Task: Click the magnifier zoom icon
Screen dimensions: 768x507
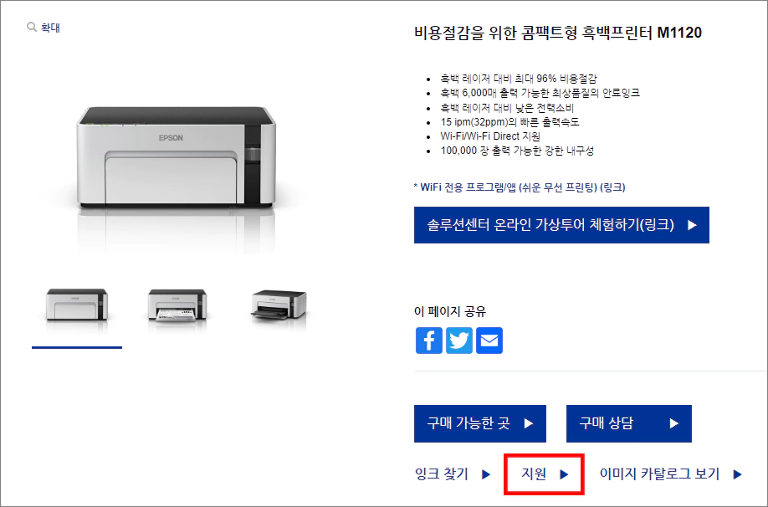Action: coord(31,27)
